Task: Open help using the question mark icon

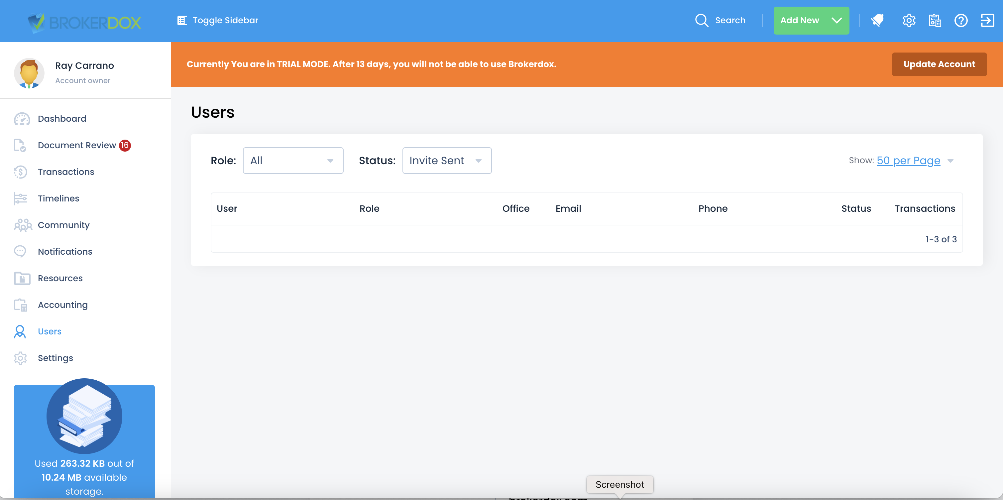Action: [x=961, y=20]
